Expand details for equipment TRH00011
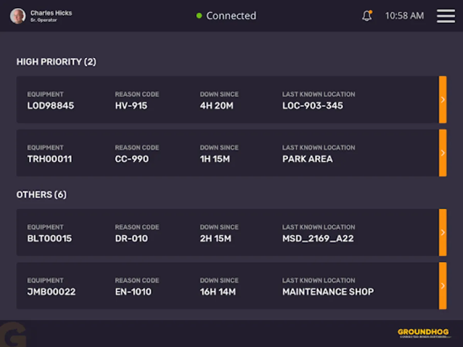This screenshot has width=463, height=347. (443, 153)
